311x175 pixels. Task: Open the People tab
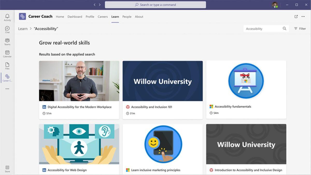[127, 16]
